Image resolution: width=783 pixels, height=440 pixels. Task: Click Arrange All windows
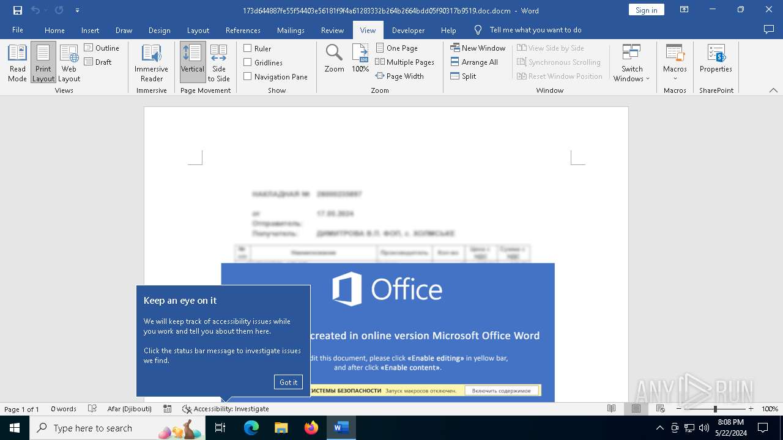pyautogui.click(x=474, y=62)
